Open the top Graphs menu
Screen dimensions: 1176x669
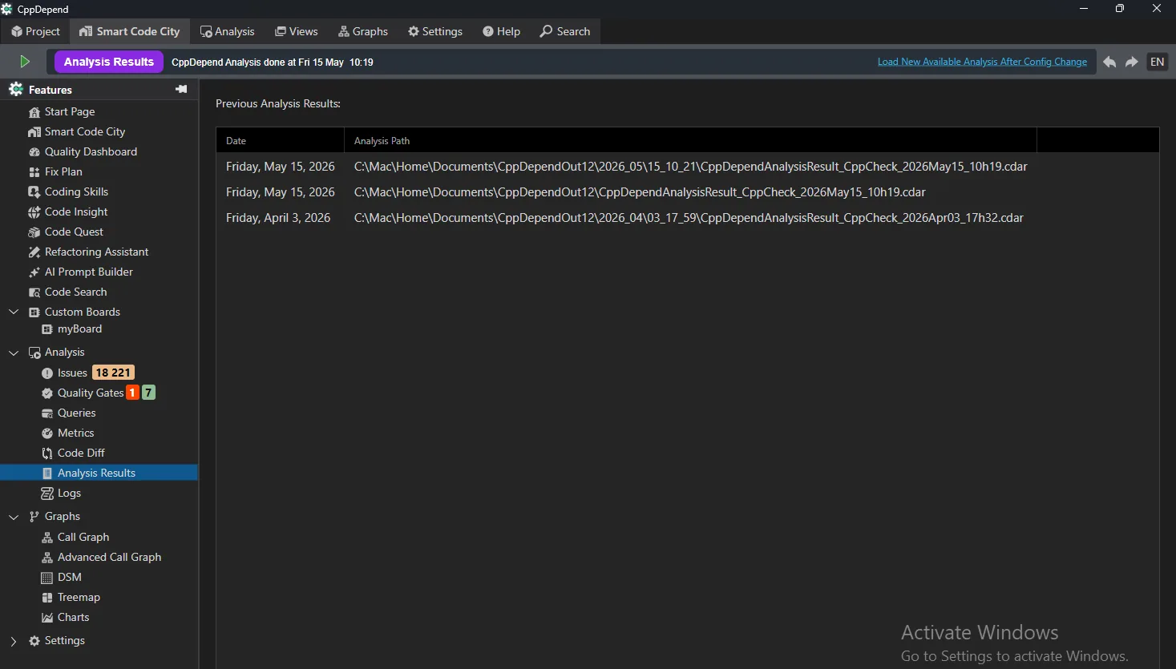362,31
